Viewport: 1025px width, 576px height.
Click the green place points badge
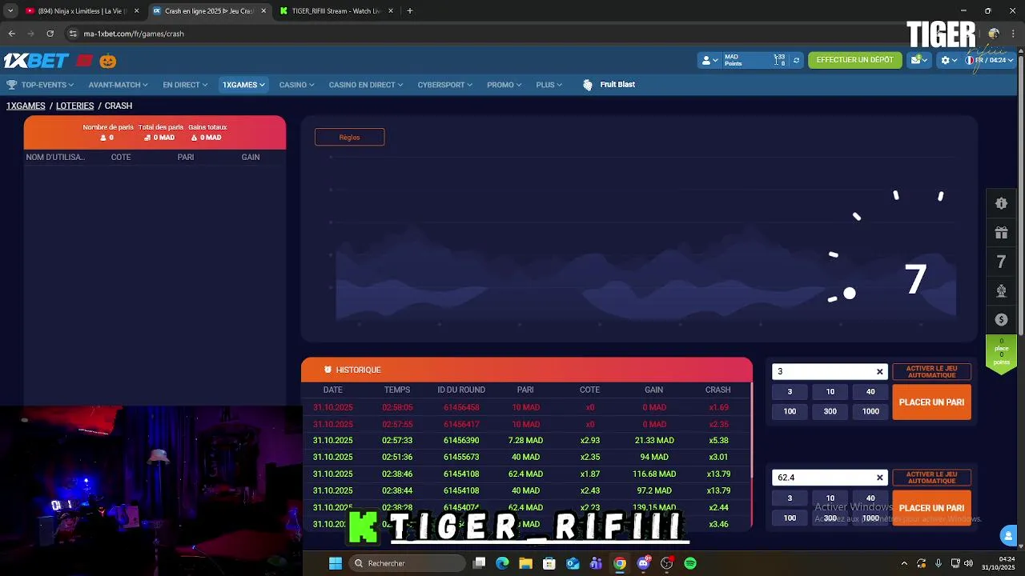(x=1001, y=353)
